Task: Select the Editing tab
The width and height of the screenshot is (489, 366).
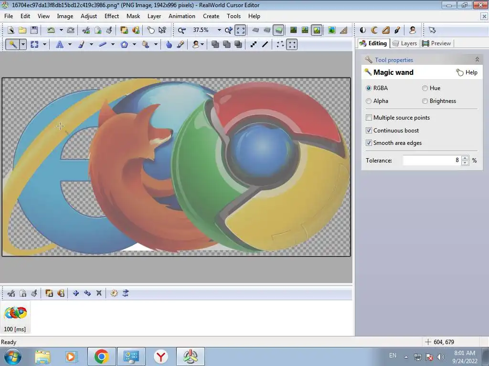Action: click(x=373, y=43)
